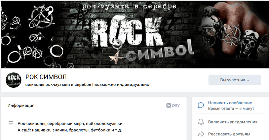Click the group status text under title
The width and height of the screenshot is (269, 140).
point(87,84)
